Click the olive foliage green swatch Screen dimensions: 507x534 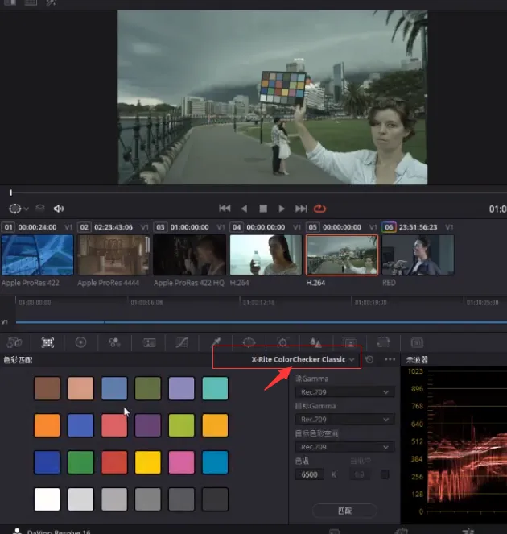(148, 388)
